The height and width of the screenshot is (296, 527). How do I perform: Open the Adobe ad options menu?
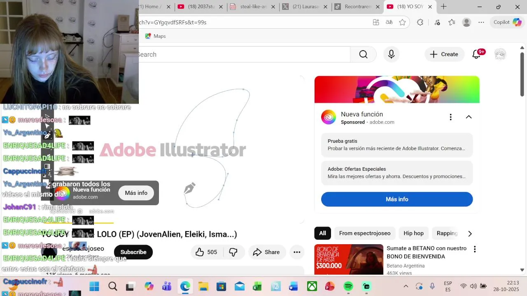tap(450, 117)
